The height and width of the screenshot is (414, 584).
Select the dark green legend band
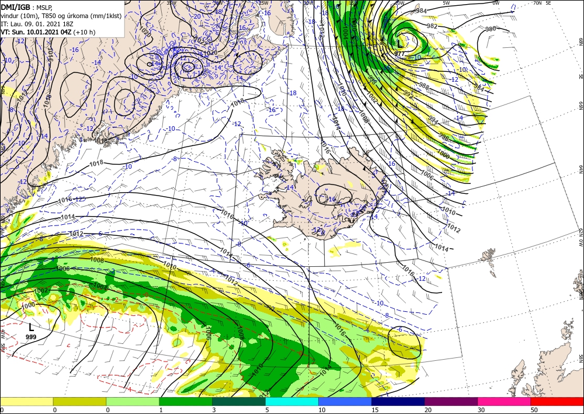pos(239,401)
